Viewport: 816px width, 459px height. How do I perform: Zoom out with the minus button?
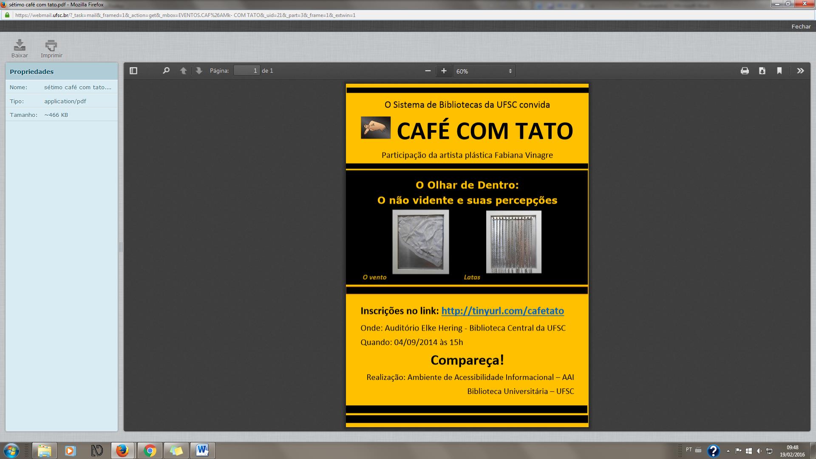[x=428, y=71]
